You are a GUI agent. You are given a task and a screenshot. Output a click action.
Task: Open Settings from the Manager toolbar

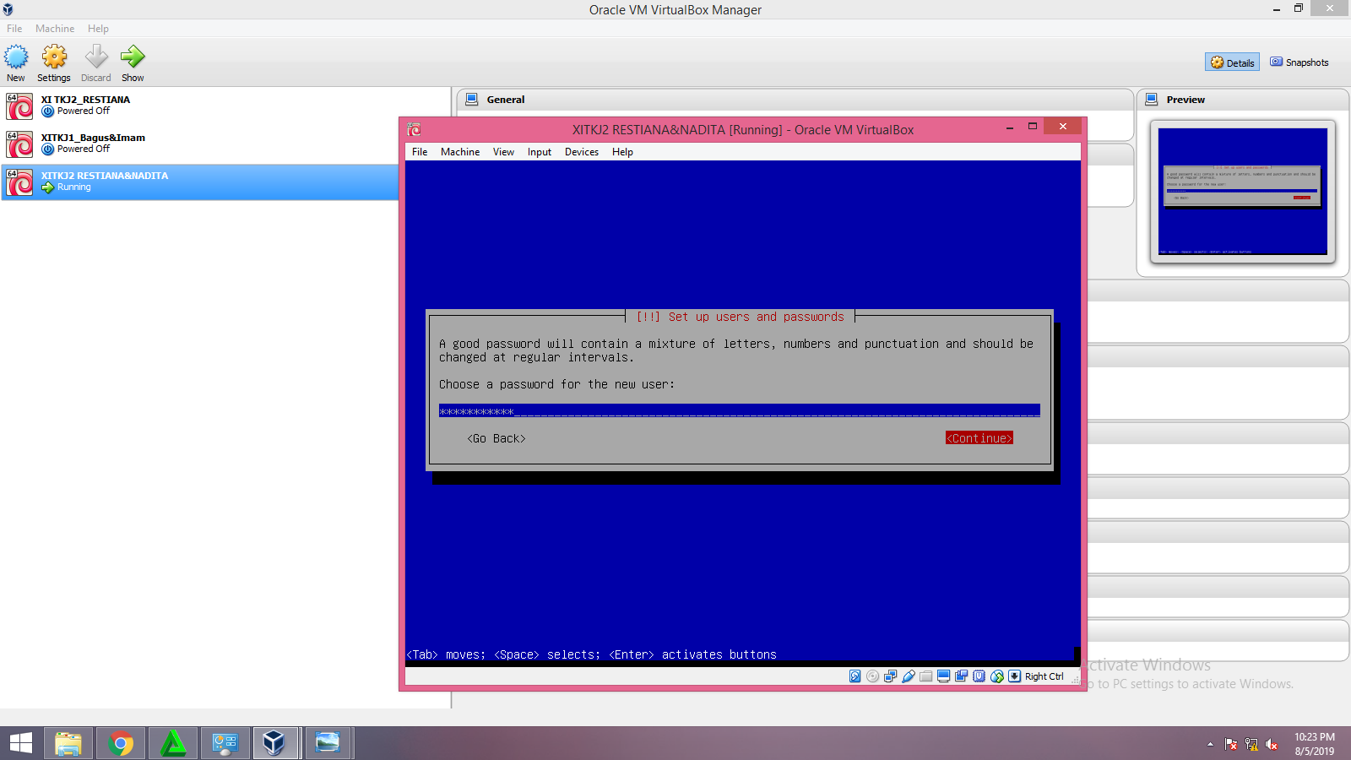tap(54, 64)
